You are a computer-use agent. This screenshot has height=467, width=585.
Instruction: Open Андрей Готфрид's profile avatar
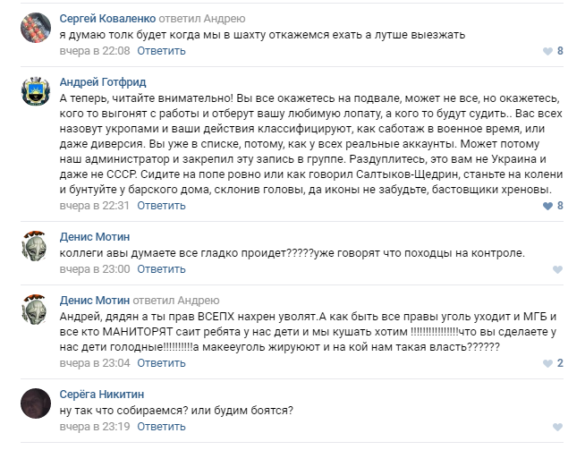pos(36,90)
